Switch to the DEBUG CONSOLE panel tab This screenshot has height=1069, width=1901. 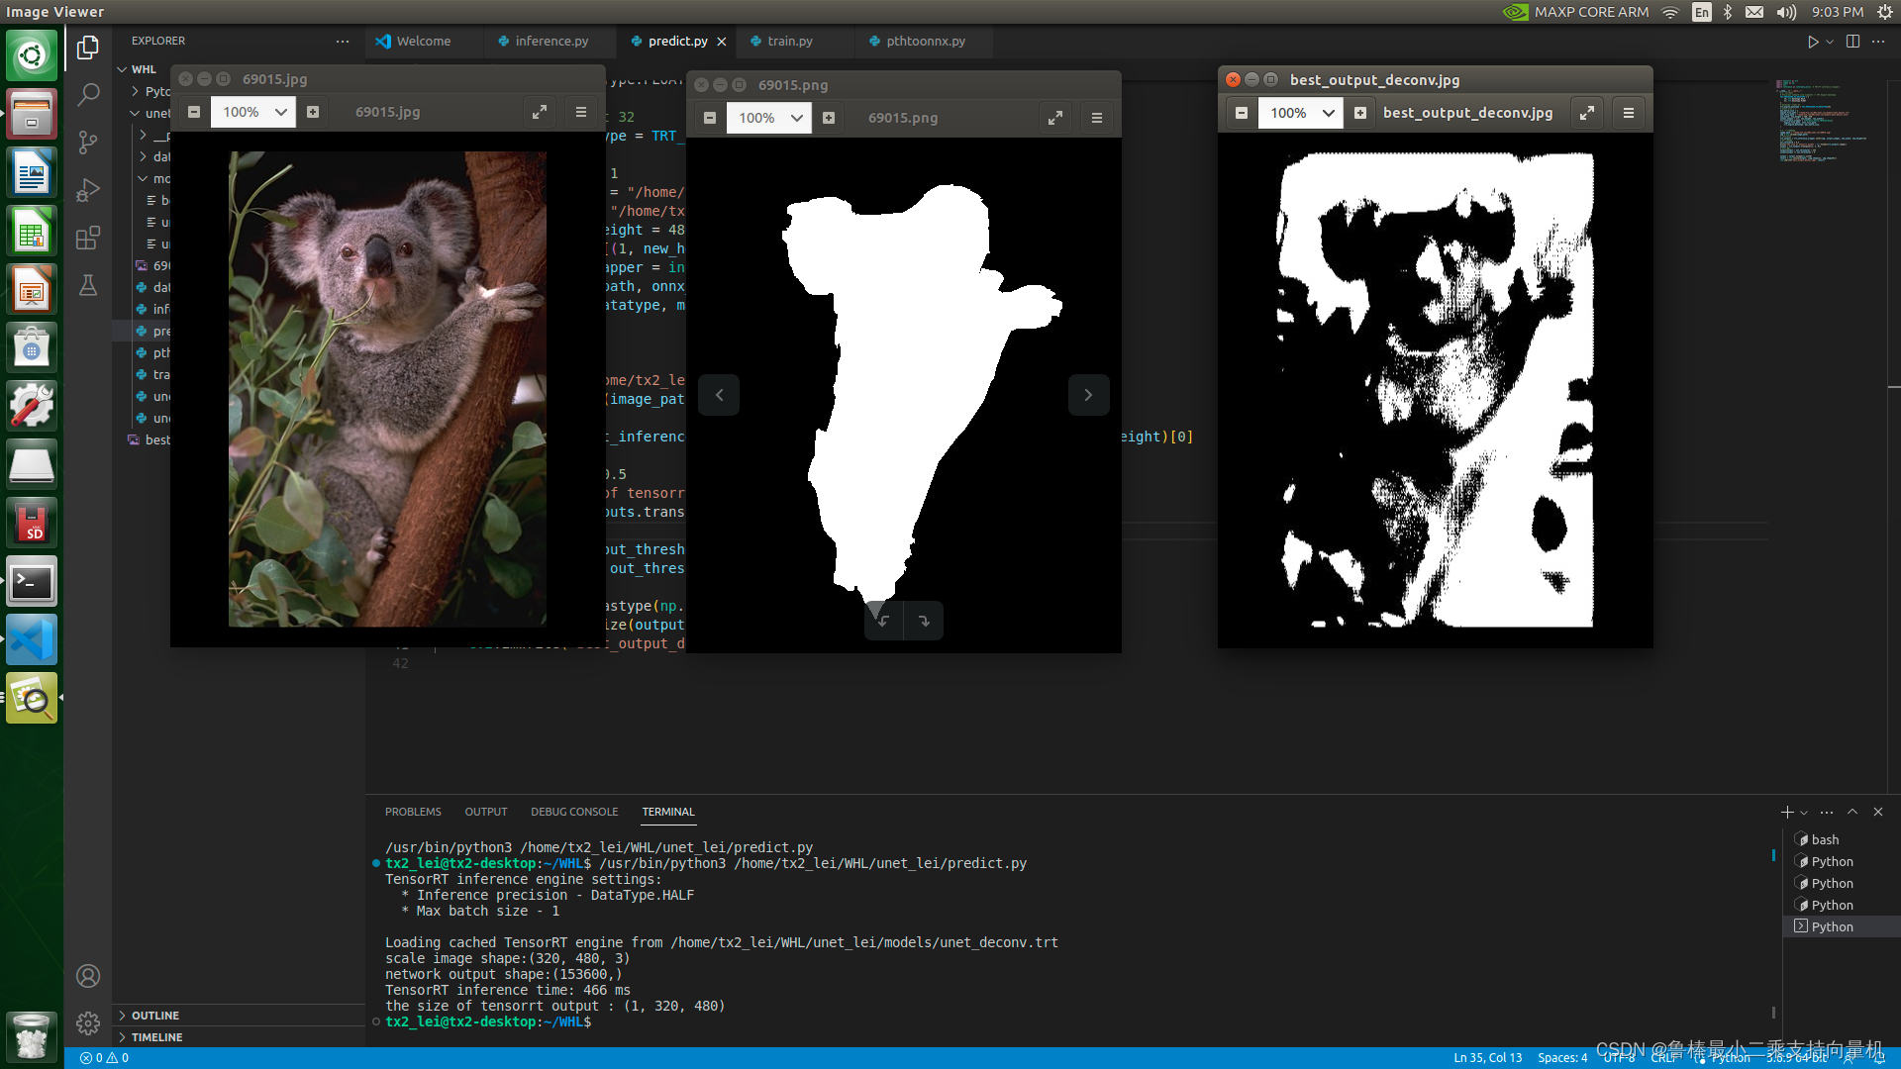click(574, 812)
